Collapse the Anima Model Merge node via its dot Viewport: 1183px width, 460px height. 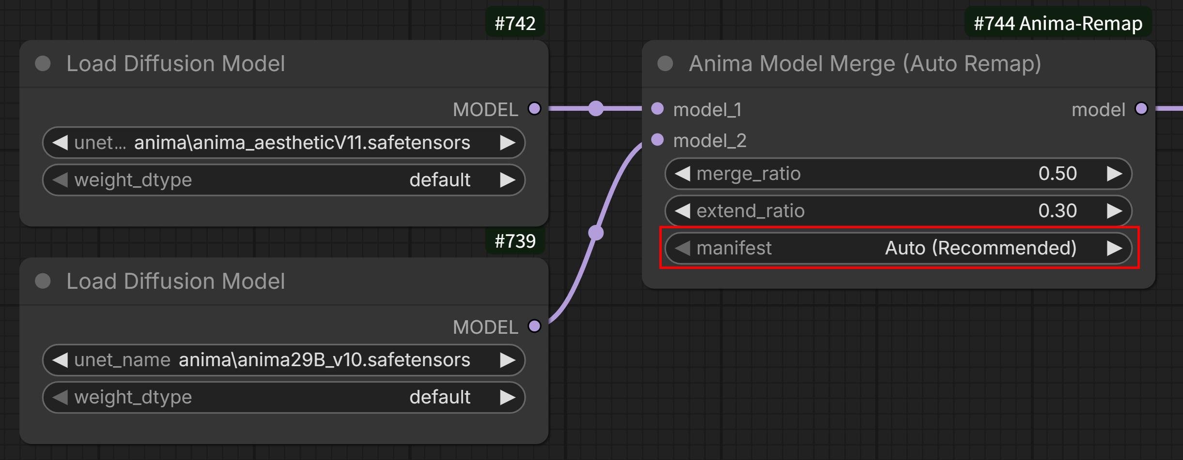click(x=666, y=63)
